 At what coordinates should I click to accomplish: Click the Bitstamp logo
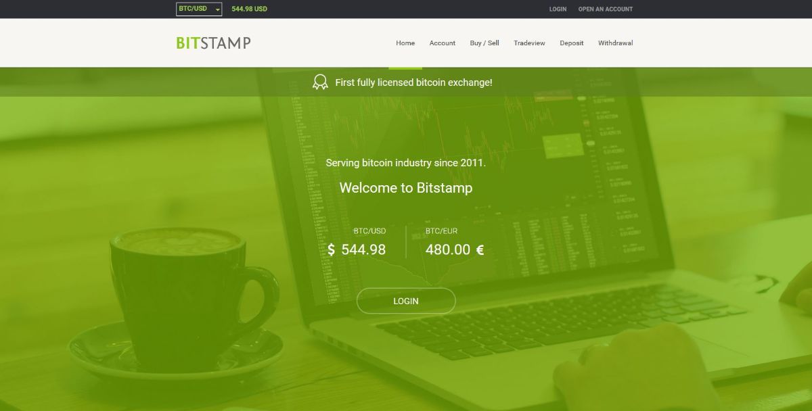point(213,43)
